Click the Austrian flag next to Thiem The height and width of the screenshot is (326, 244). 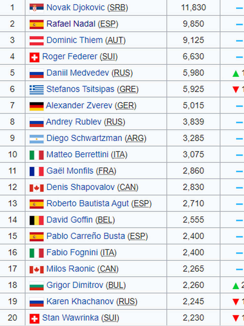point(36,40)
